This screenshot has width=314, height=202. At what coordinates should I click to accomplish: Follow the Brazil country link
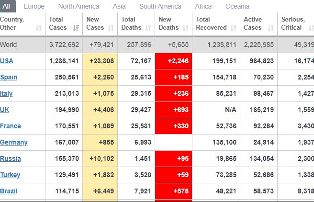[9, 191]
